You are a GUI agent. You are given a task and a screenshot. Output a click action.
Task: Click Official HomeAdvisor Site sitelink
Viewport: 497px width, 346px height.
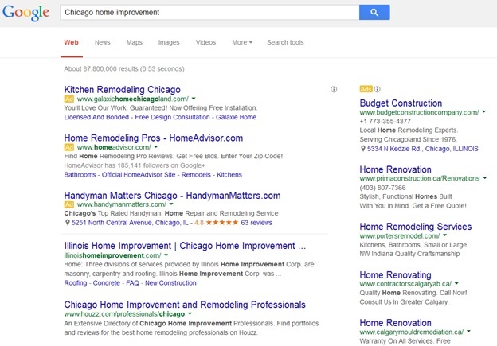(139, 175)
